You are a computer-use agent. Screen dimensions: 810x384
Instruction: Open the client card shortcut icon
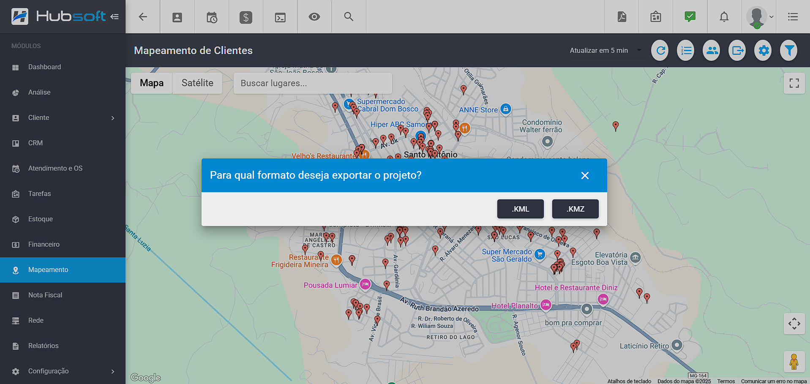pos(177,17)
